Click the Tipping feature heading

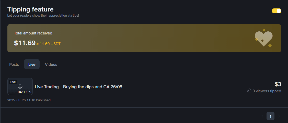[30, 9]
